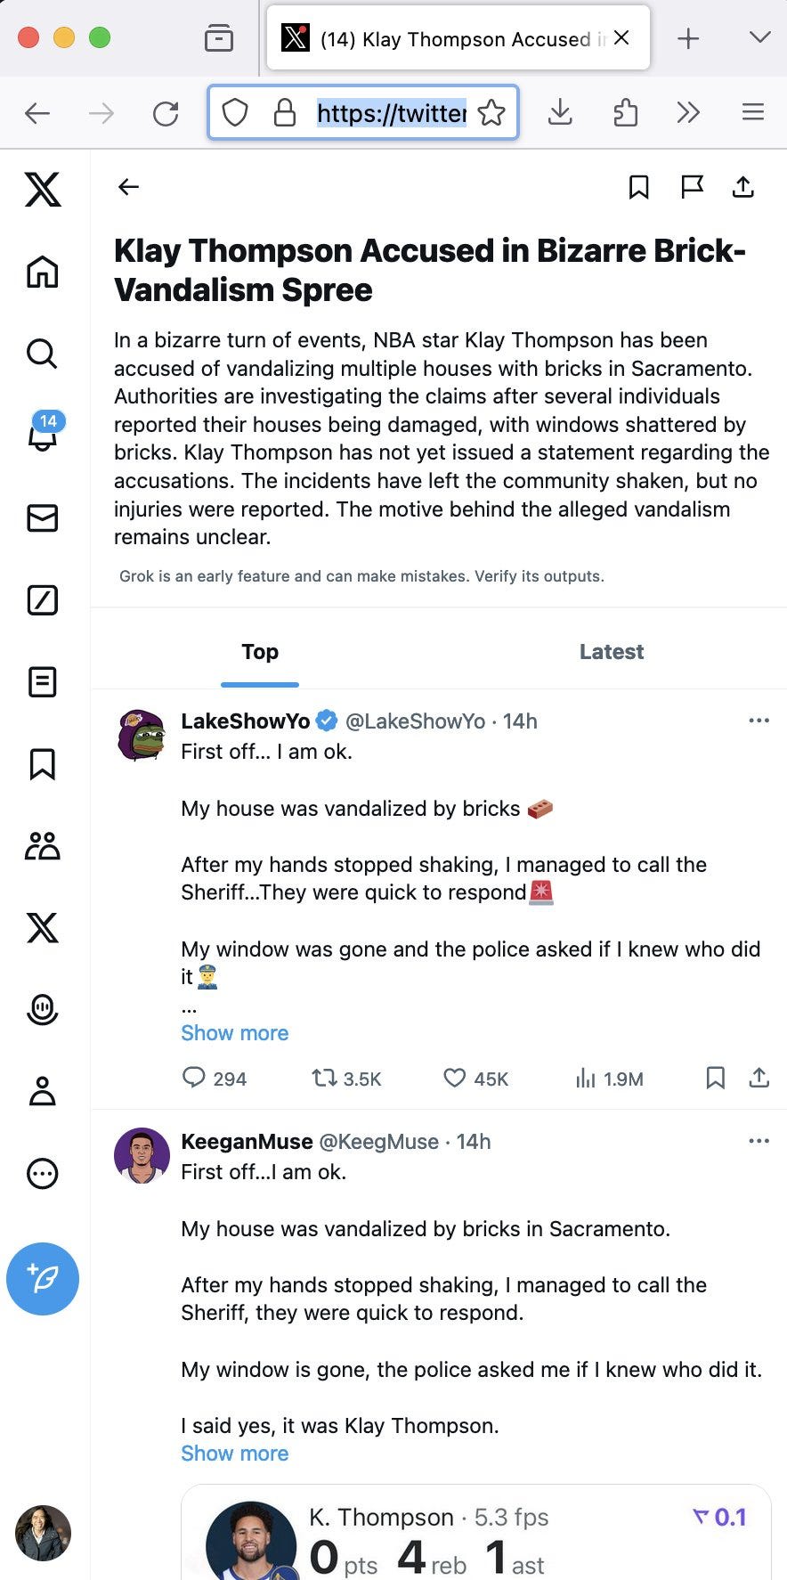Expand LakeShowYo post with Show more
The image size is (787, 1580).
coord(235,1033)
